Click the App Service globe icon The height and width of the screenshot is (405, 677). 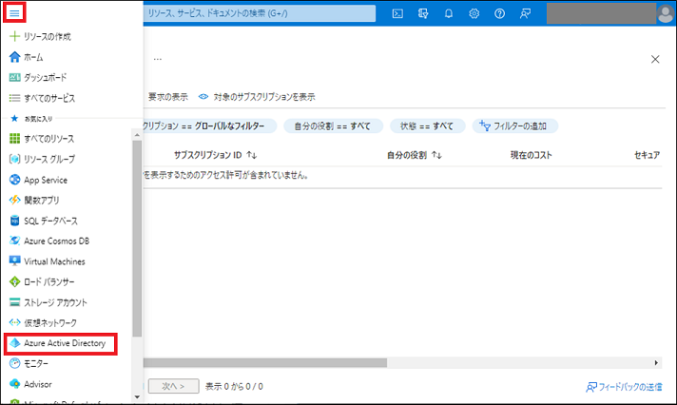[14, 180]
